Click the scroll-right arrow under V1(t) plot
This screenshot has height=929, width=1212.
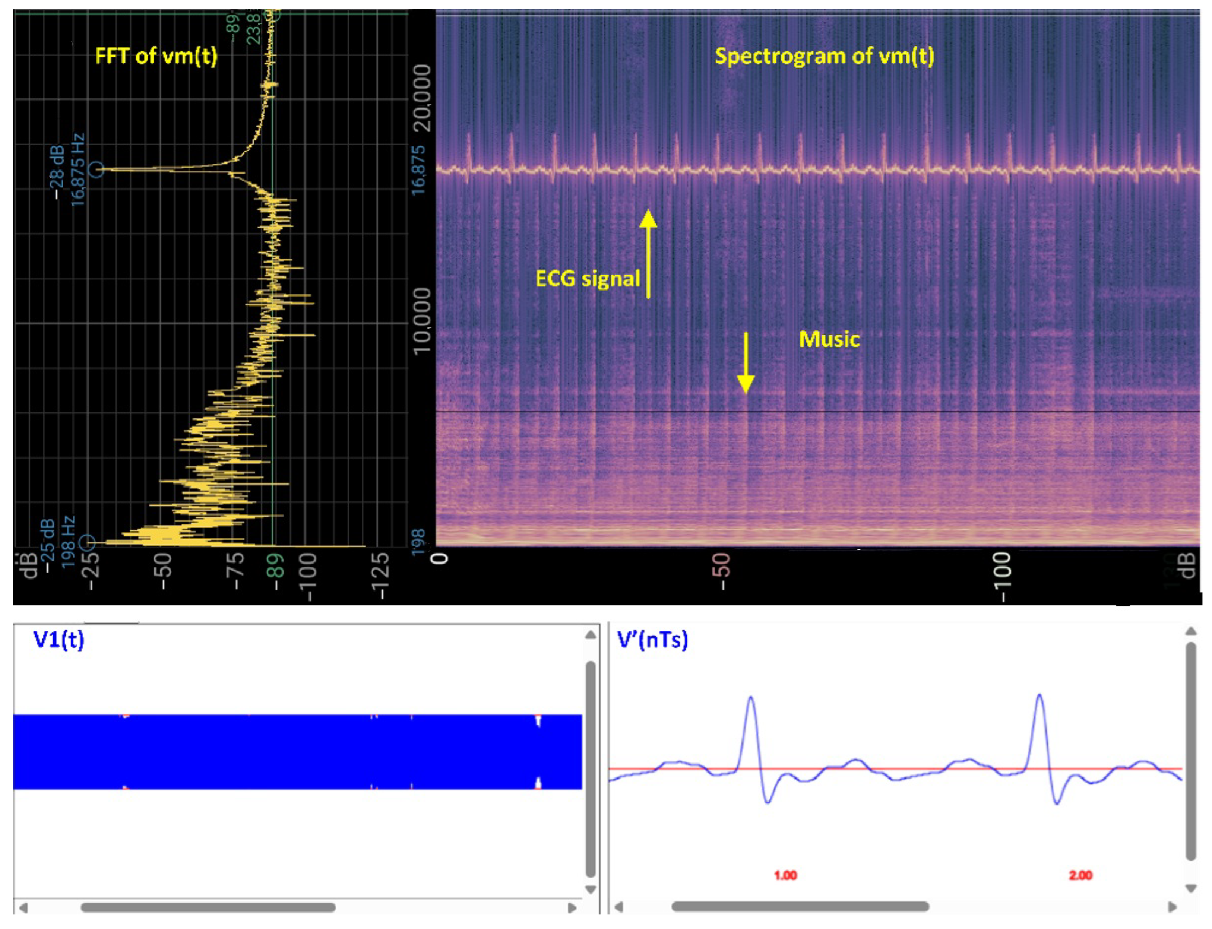click(573, 908)
